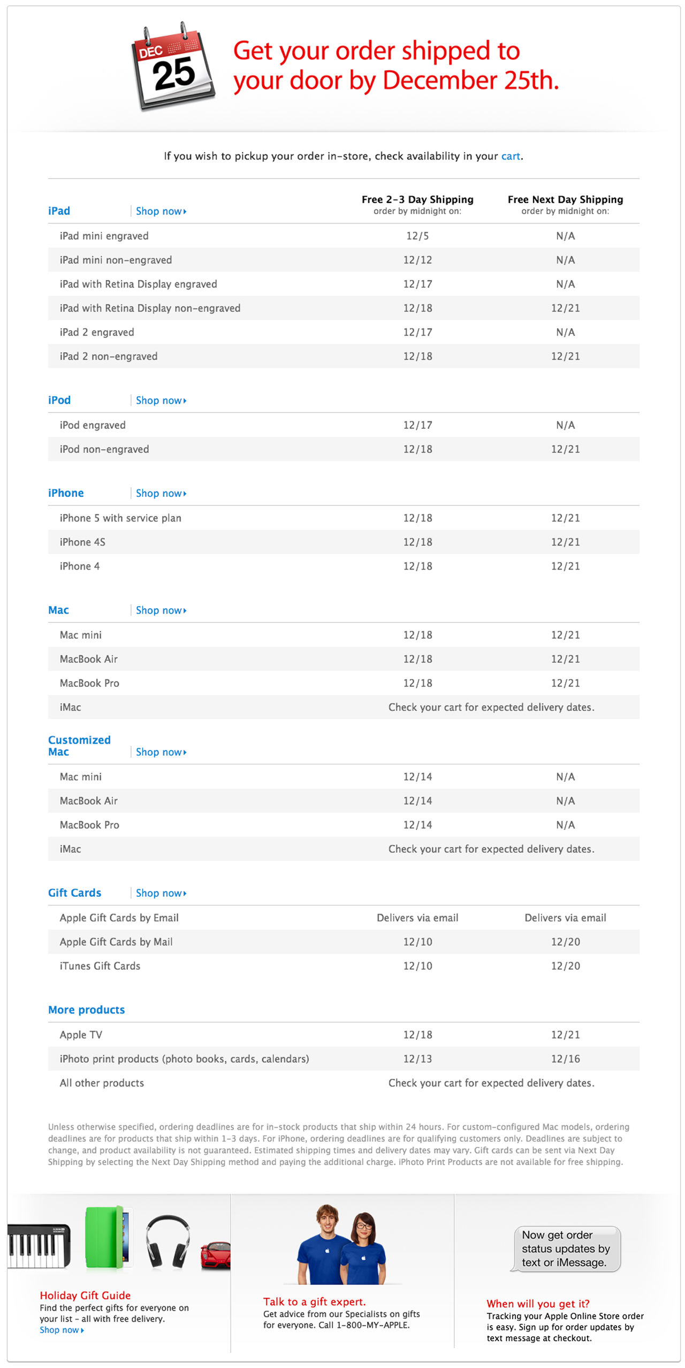685x1368 pixels.
Task: Click Shop now next to iPad
Action: (161, 211)
